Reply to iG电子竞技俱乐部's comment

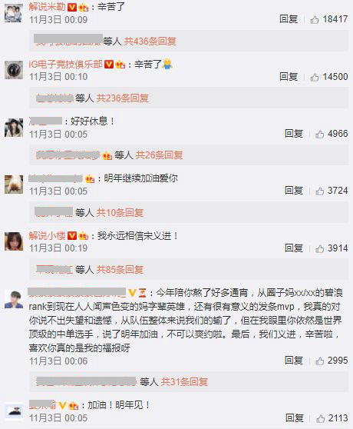pyautogui.click(x=289, y=77)
